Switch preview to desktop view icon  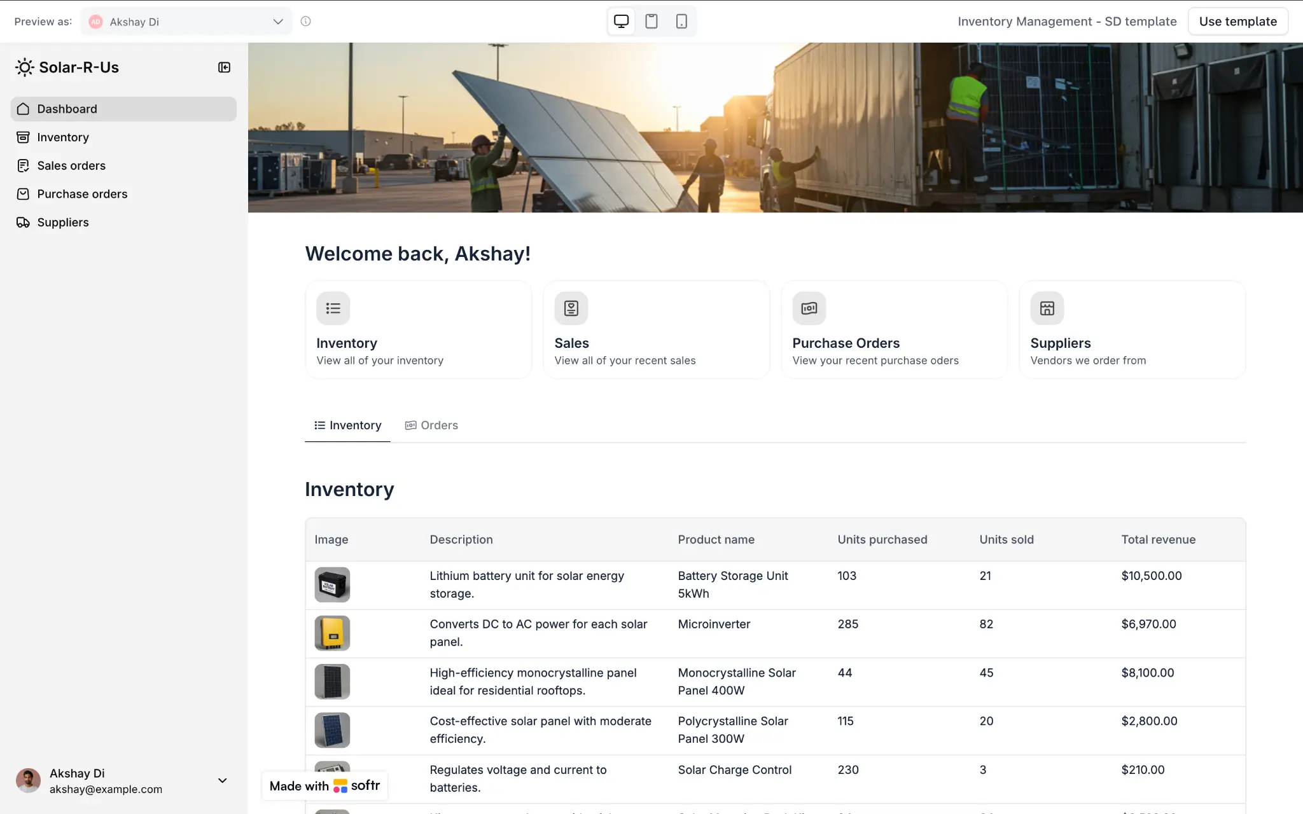(621, 21)
